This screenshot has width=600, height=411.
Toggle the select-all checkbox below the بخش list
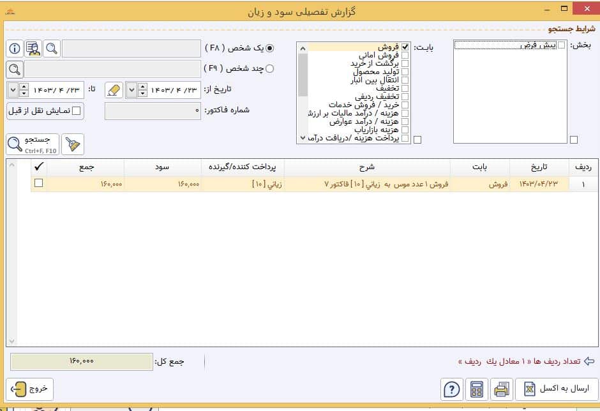click(574, 140)
